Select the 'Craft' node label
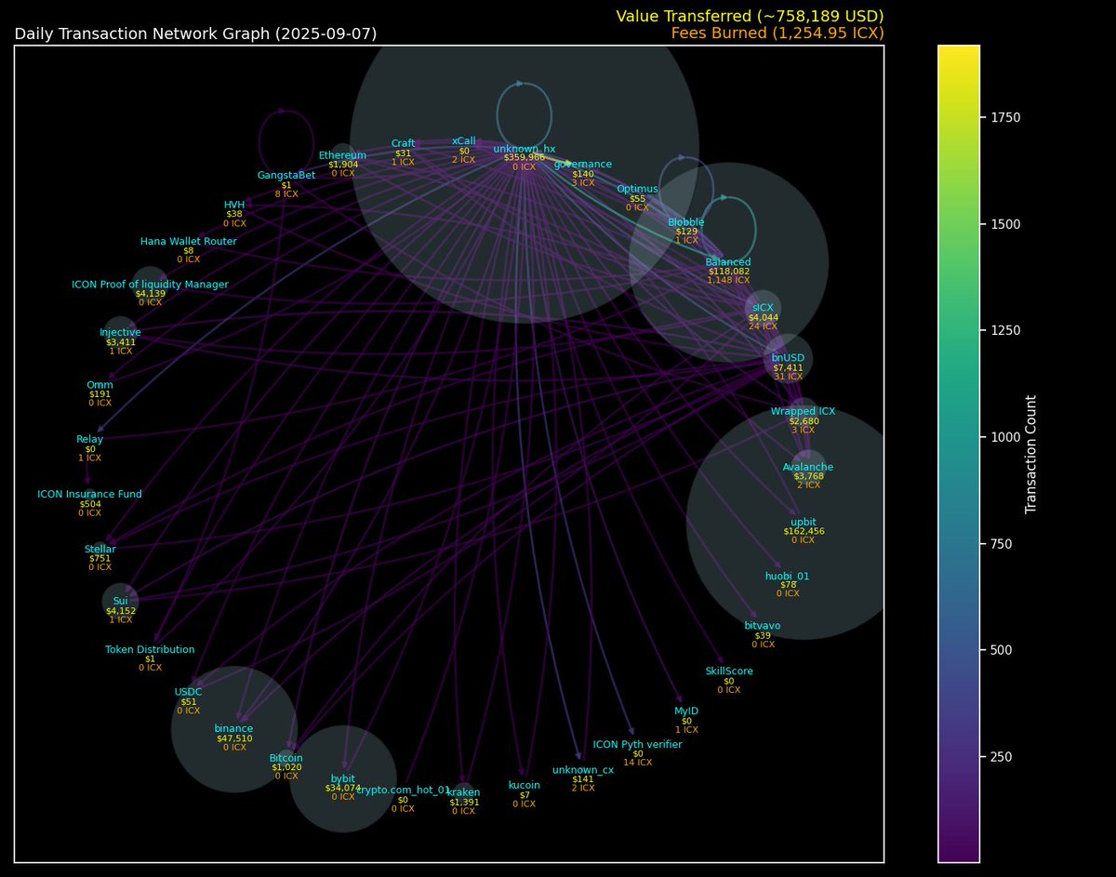1116x877 pixels. tap(403, 143)
